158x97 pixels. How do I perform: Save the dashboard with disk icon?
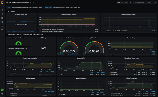click(123, 2)
